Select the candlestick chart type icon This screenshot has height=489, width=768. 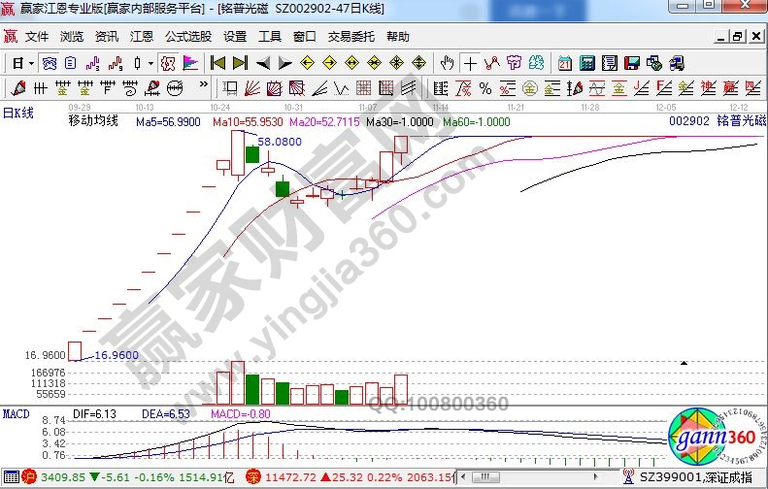[138, 63]
